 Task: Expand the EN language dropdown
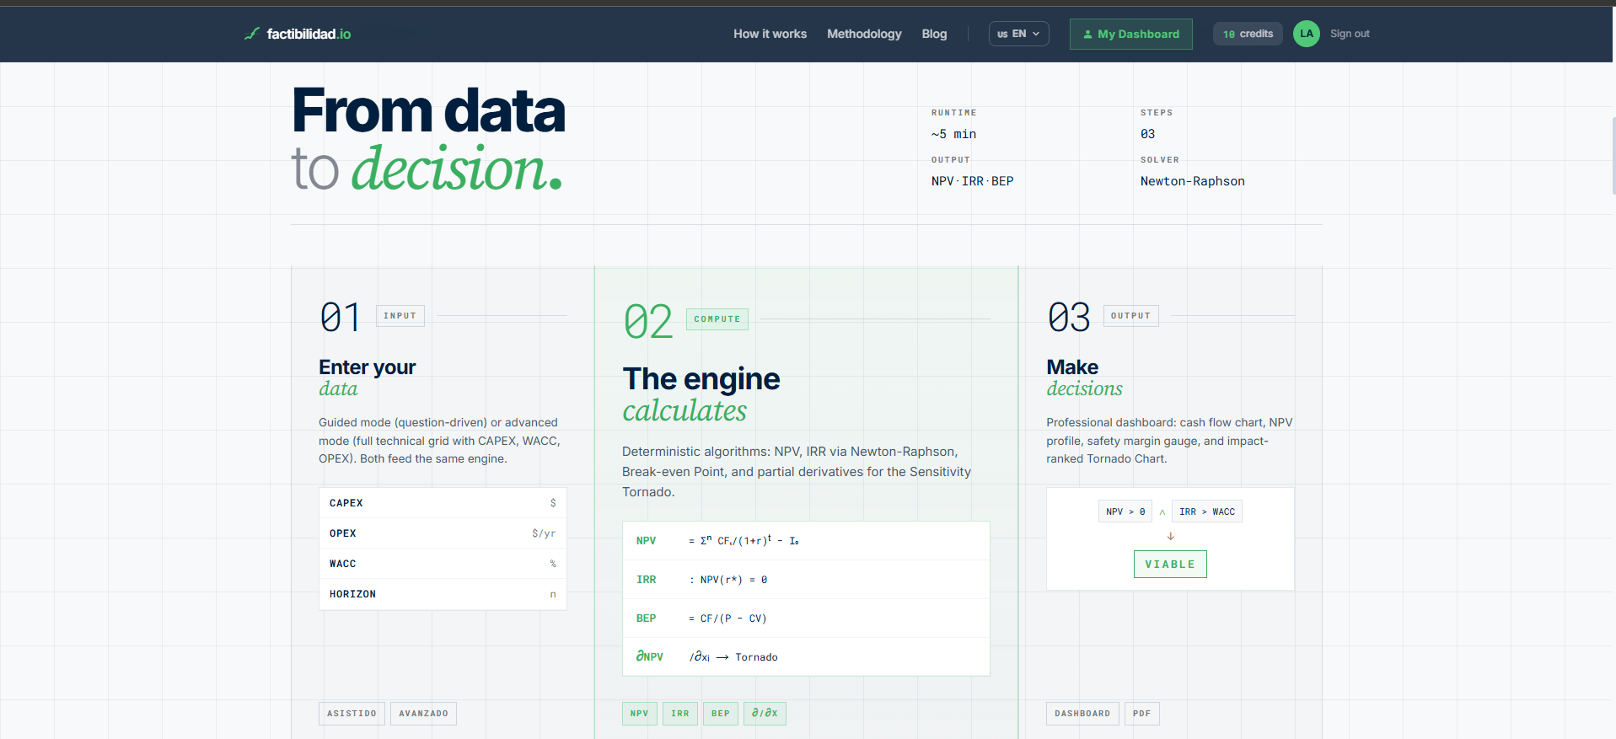click(1018, 34)
